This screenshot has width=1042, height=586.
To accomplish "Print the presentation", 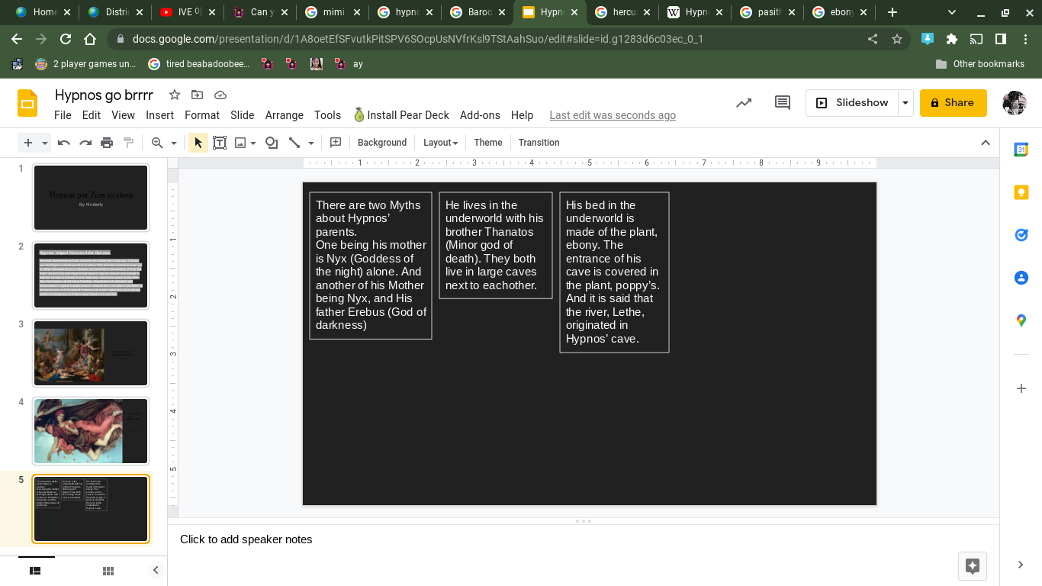I will (107, 143).
